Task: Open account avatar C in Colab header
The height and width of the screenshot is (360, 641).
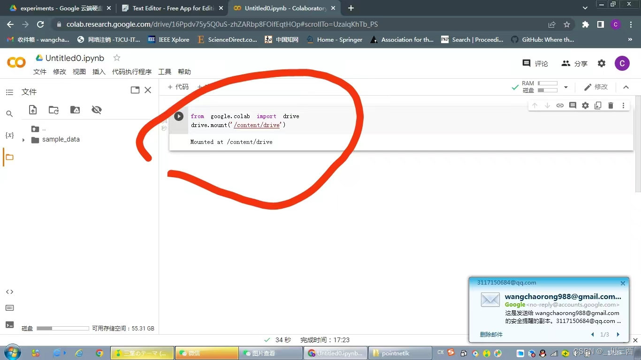Action: click(x=622, y=63)
